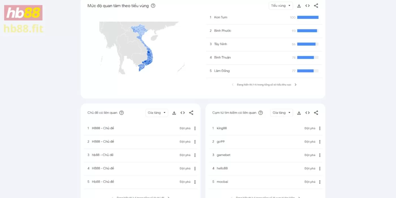Click the subregion pagination text 1-5 of 63

264,85
